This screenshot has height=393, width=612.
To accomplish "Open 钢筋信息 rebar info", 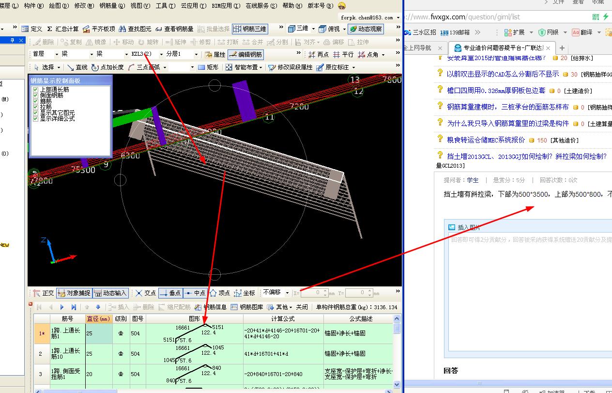I will point(211,307).
